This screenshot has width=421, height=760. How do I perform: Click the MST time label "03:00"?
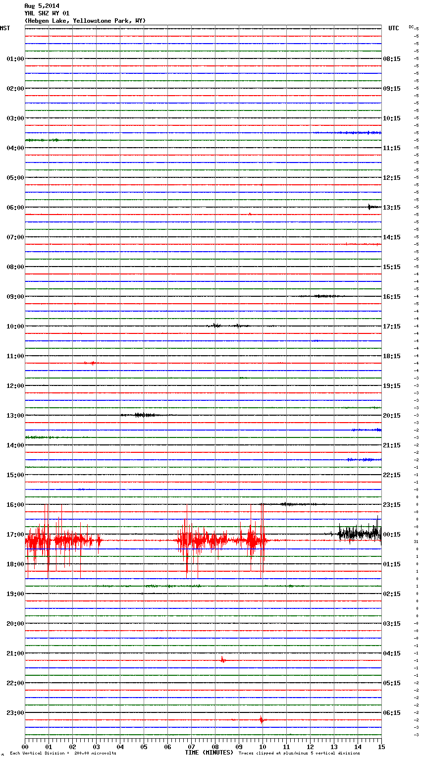[15, 118]
